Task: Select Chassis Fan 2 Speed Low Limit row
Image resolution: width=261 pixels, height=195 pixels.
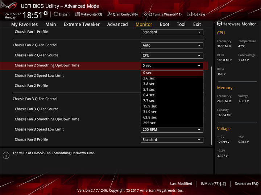Action: 39,75
